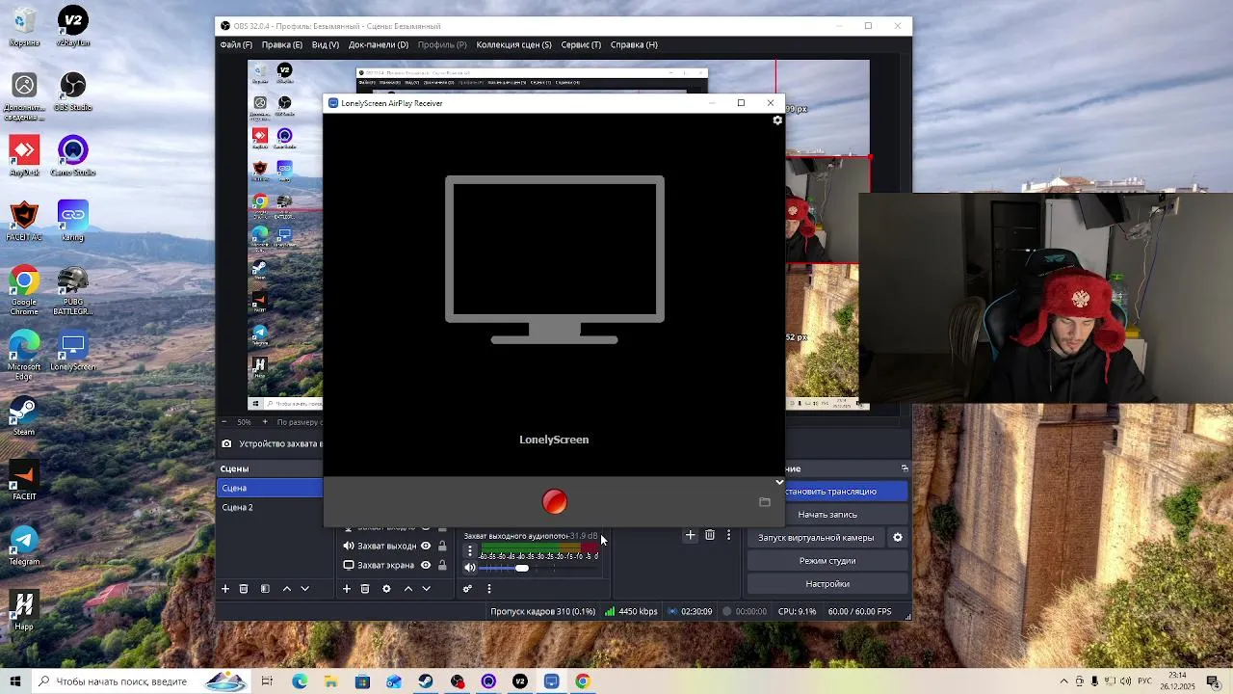Screen dimensions: 1233x694
Task: Click 'Запуск виртуальной камеры' button
Action: click(816, 538)
